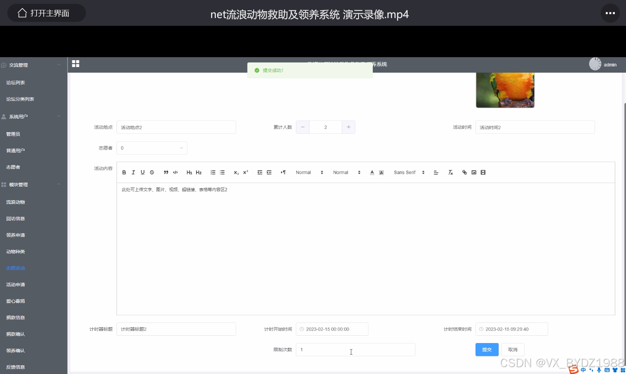The image size is (626, 374).
Task: Create an ordered numbered list
Action: click(213, 172)
